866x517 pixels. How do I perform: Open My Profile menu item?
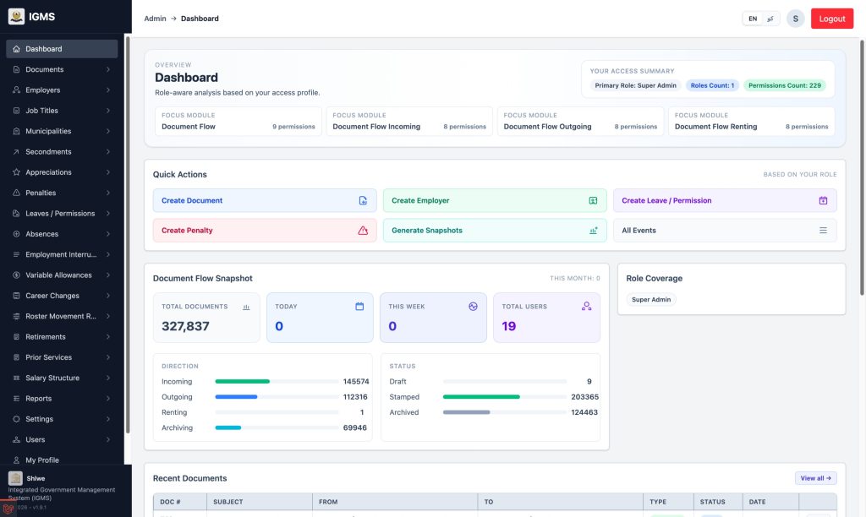tap(62, 460)
